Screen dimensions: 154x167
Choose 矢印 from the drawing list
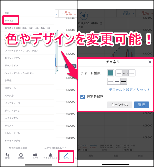coord(7,13)
